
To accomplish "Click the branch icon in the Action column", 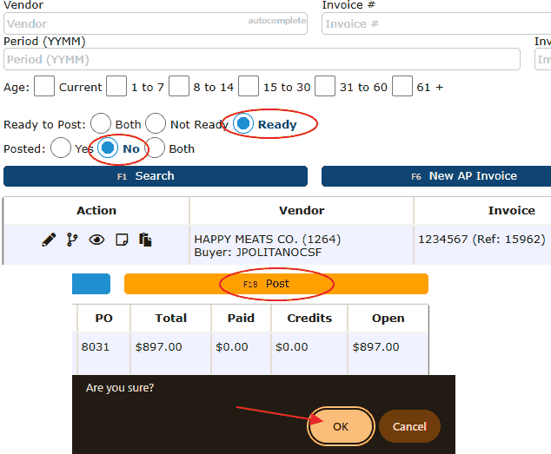I will point(72,240).
